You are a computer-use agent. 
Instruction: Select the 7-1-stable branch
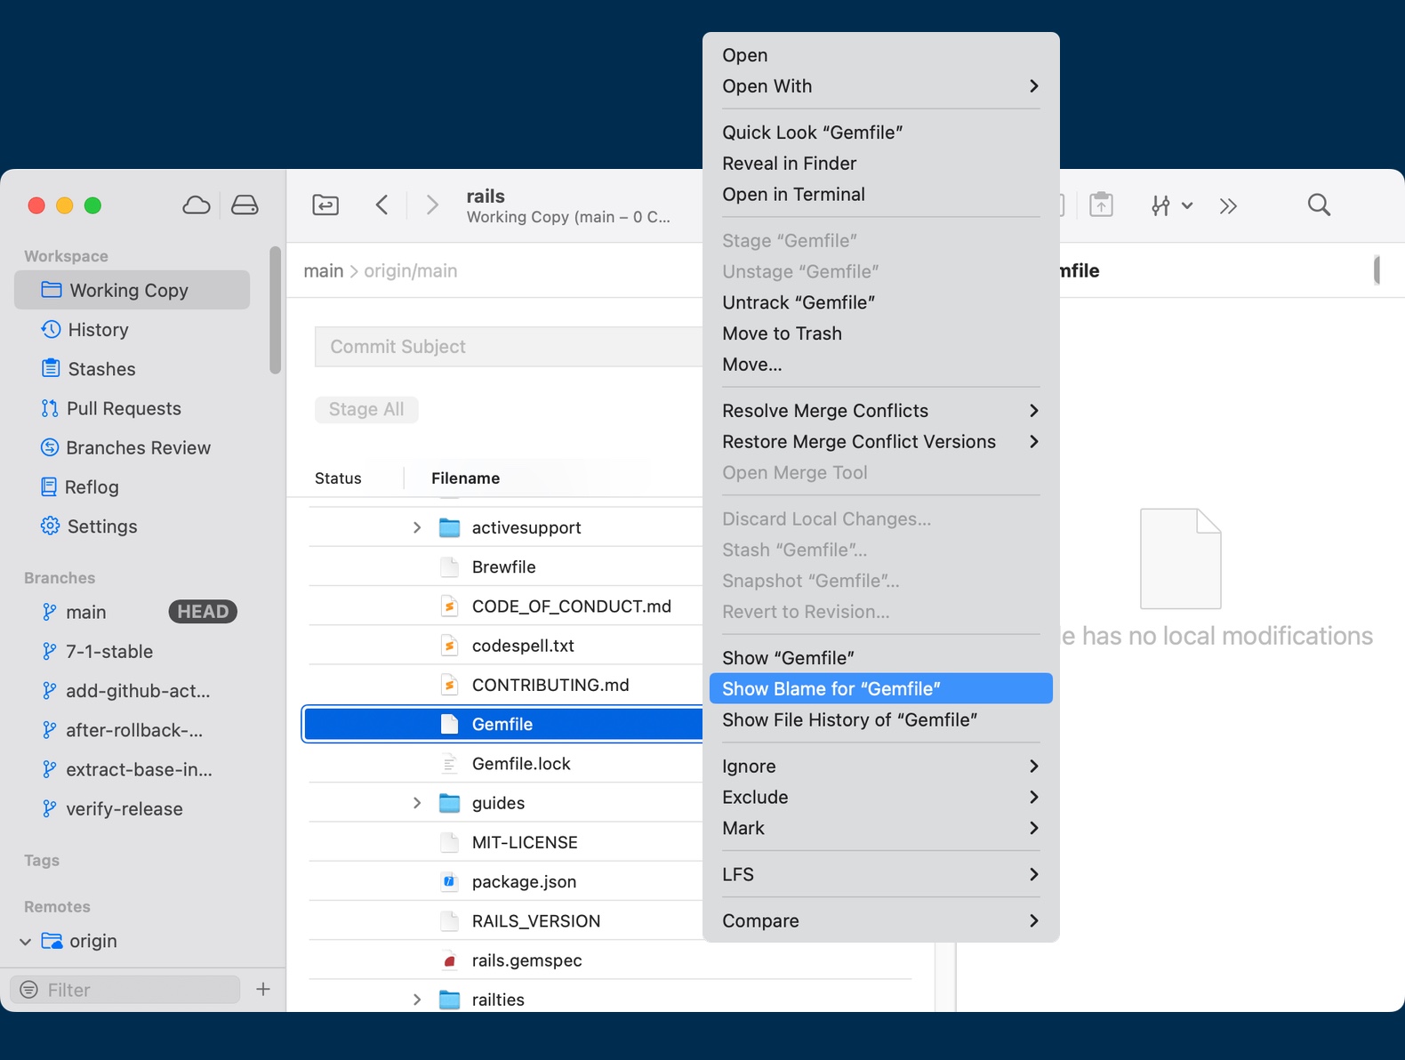[109, 652]
